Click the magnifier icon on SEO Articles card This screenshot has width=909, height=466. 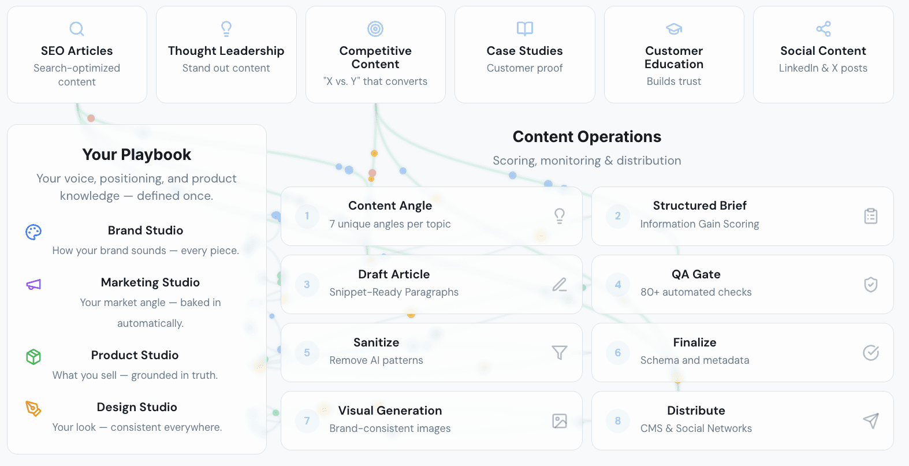[x=77, y=29]
